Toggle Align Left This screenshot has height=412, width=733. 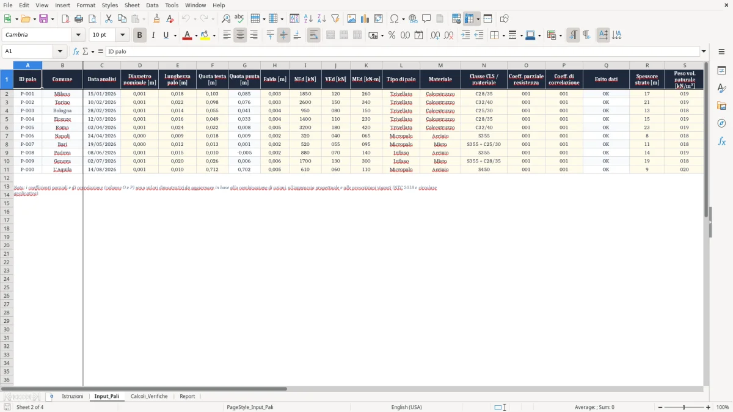pyautogui.click(x=227, y=35)
